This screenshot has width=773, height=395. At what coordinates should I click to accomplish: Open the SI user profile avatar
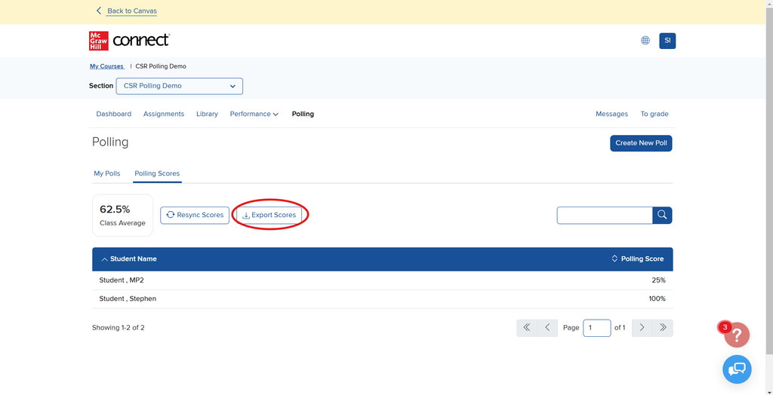[x=667, y=41]
